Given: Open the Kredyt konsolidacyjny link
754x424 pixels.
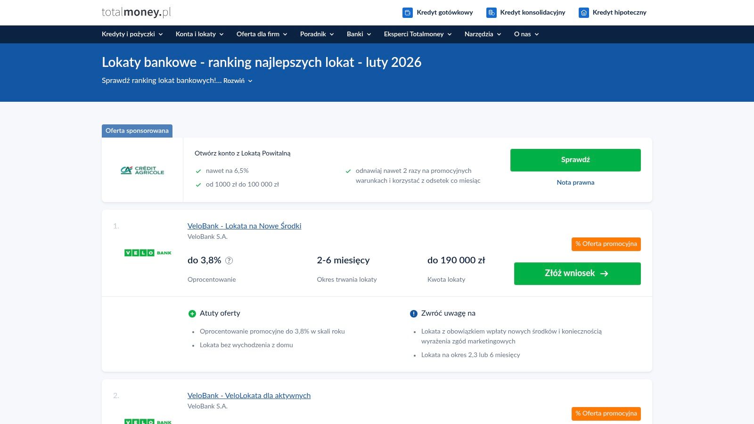Looking at the screenshot, I should tap(533, 13).
